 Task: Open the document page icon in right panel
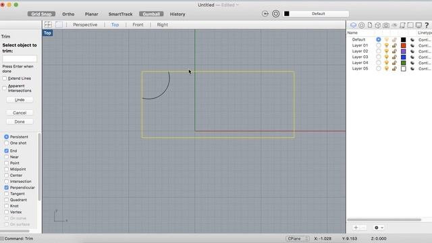tap(370, 25)
